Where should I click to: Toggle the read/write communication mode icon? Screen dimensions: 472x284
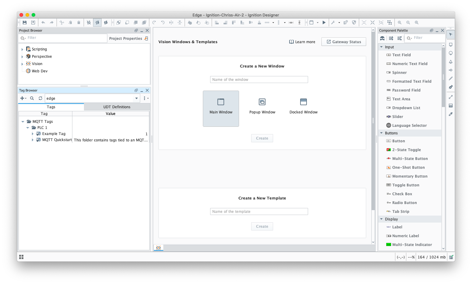click(x=106, y=23)
